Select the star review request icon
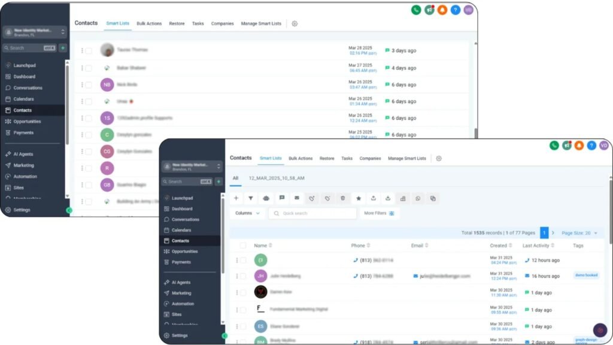 (358, 198)
